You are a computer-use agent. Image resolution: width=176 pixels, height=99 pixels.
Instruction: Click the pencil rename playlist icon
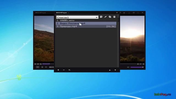tap(105, 17)
